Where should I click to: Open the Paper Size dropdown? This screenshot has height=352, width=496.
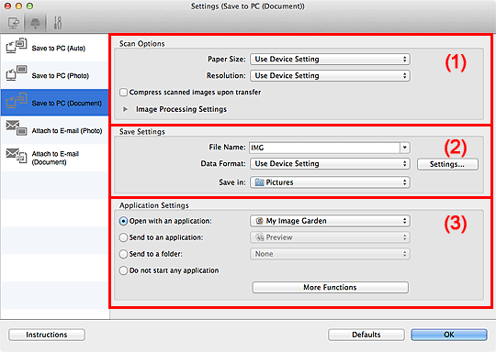click(x=330, y=59)
